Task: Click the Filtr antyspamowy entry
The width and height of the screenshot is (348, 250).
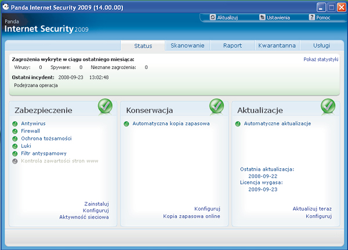Action: tap(43, 154)
